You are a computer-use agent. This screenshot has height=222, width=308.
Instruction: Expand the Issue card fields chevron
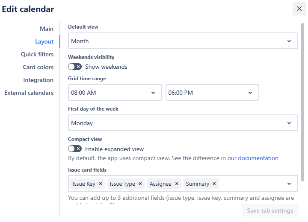point(290,184)
